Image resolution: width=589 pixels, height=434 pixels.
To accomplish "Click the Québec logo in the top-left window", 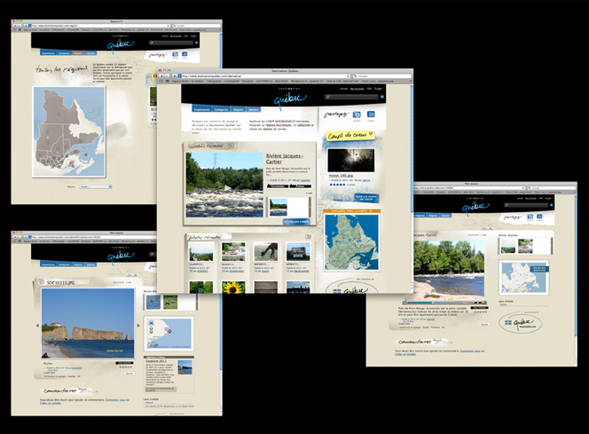I will 121,45.
